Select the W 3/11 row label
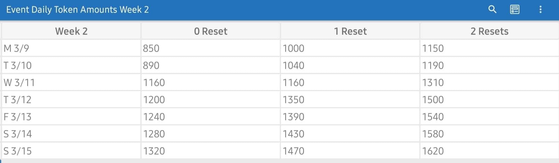The width and height of the screenshot is (559, 163). click(71, 83)
